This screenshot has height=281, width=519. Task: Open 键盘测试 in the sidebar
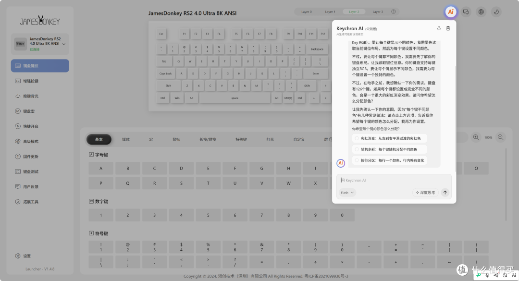(40, 171)
